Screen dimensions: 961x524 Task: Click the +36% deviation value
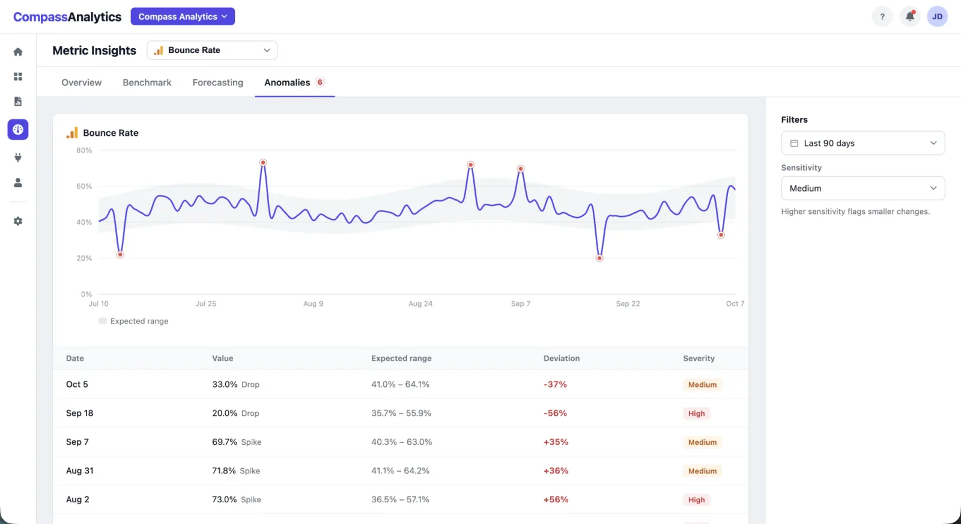pyautogui.click(x=556, y=471)
